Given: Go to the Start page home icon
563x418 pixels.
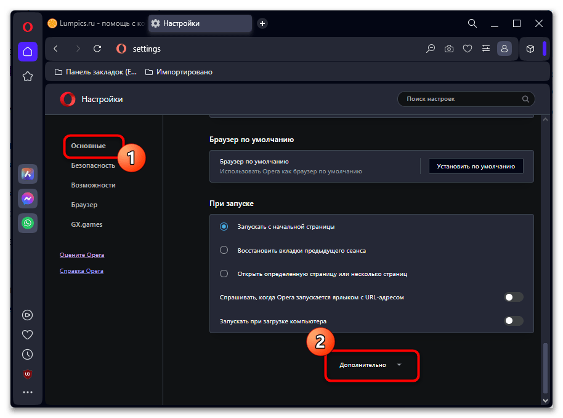Looking at the screenshot, I should click(28, 52).
